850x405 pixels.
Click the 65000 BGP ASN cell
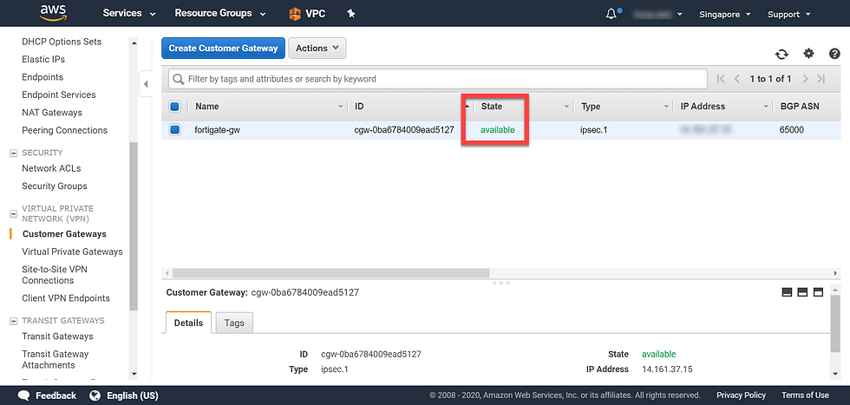(791, 130)
